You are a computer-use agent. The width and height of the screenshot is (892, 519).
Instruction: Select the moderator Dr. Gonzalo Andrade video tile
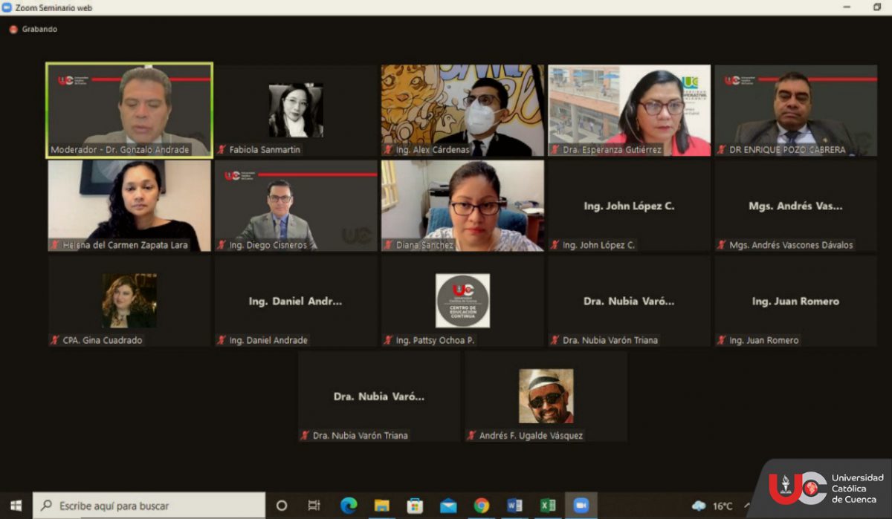point(129,110)
